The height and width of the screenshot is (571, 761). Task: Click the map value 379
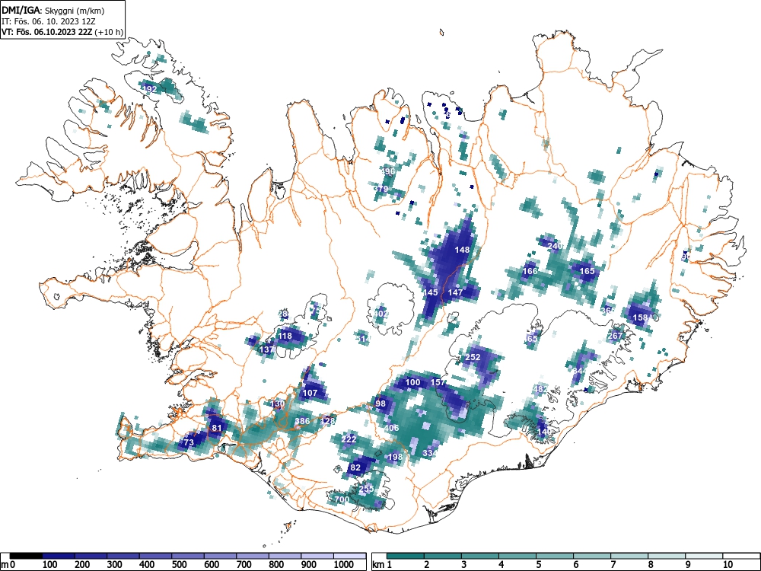point(381,189)
